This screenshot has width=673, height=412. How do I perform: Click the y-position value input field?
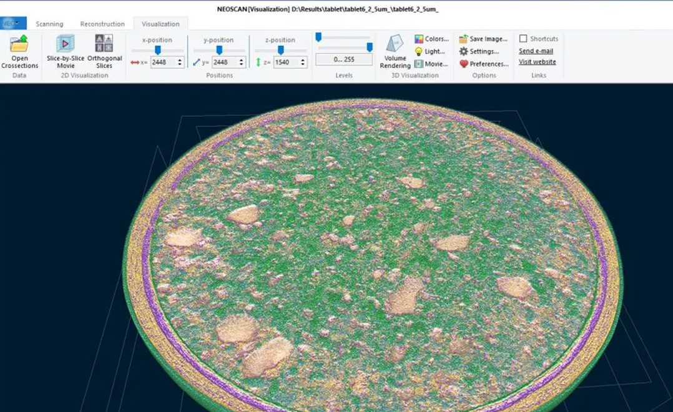(x=224, y=63)
